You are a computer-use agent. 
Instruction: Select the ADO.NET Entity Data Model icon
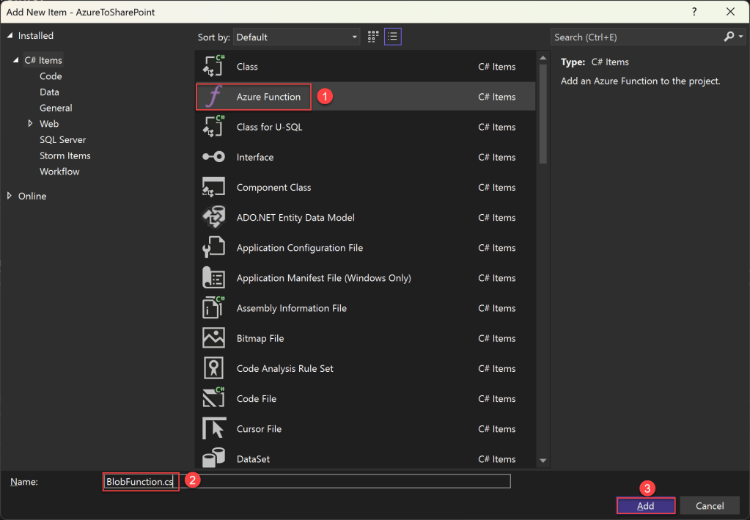(213, 218)
